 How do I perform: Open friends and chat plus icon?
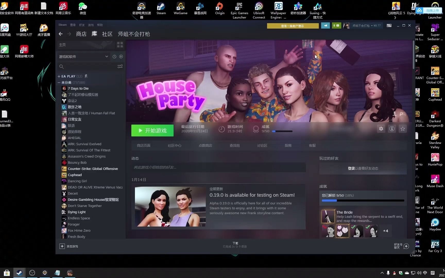[406, 246]
